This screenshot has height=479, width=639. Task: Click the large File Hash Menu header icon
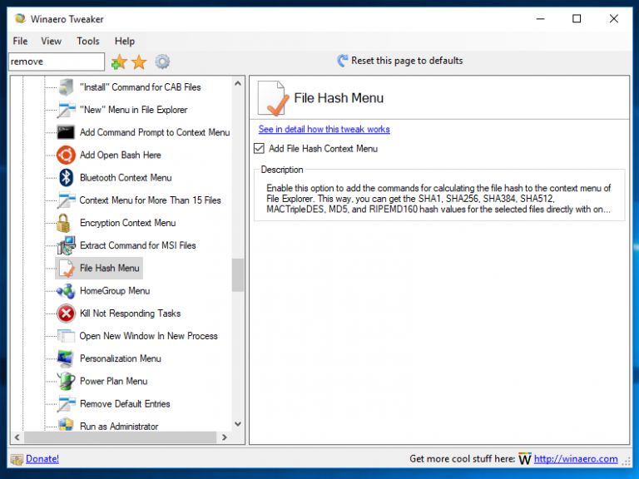click(273, 98)
